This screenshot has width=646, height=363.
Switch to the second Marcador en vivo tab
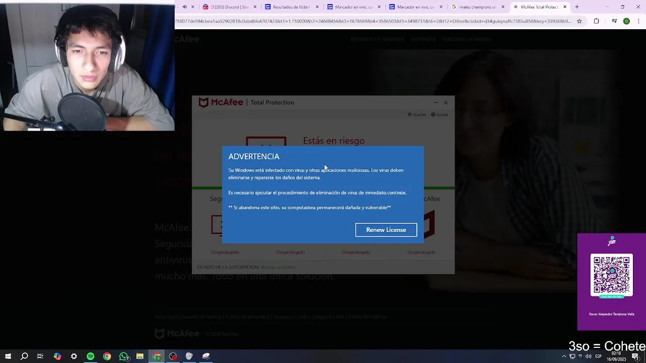click(415, 7)
